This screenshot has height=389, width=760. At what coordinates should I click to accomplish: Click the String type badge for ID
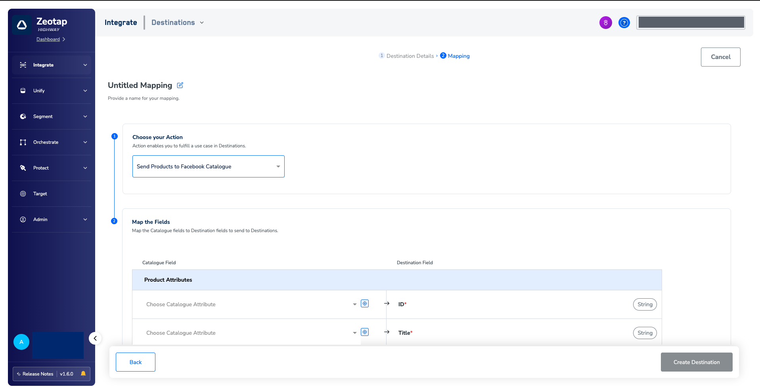(645, 304)
